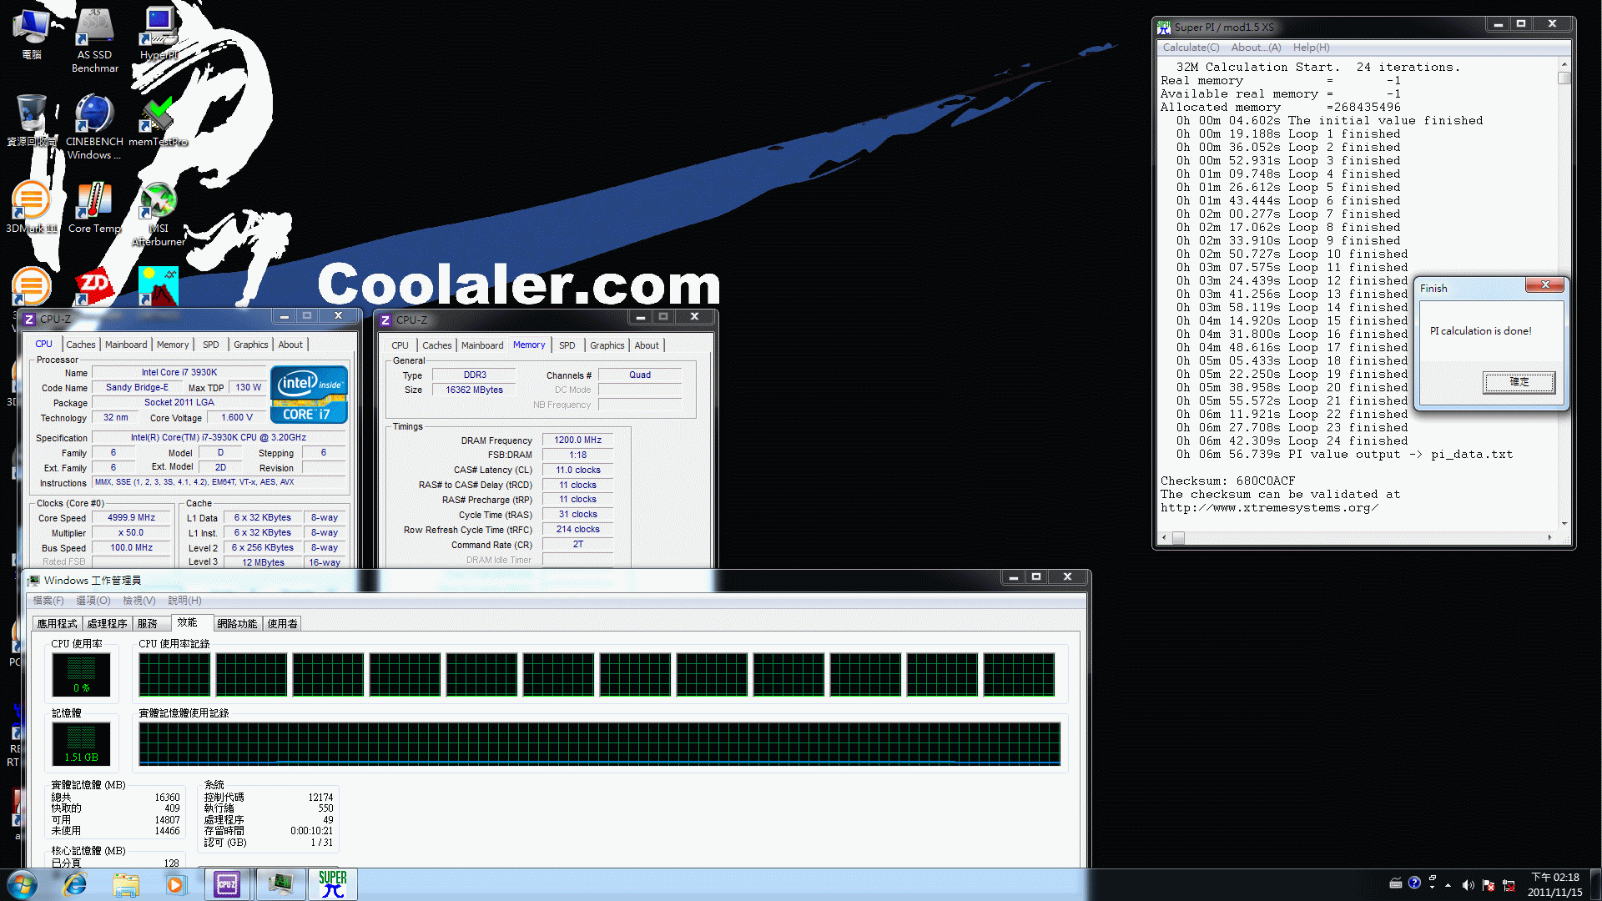Click the Core Speed 4999.9 MHz value
The height and width of the screenshot is (901, 1602).
131,518
